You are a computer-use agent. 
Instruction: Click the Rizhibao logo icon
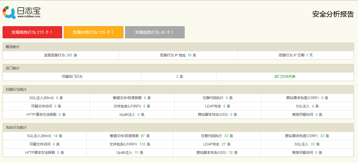[9, 12]
